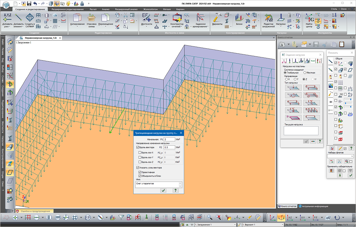
Task: Click camera icon in report book panel
Action: [x=282, y=45]
